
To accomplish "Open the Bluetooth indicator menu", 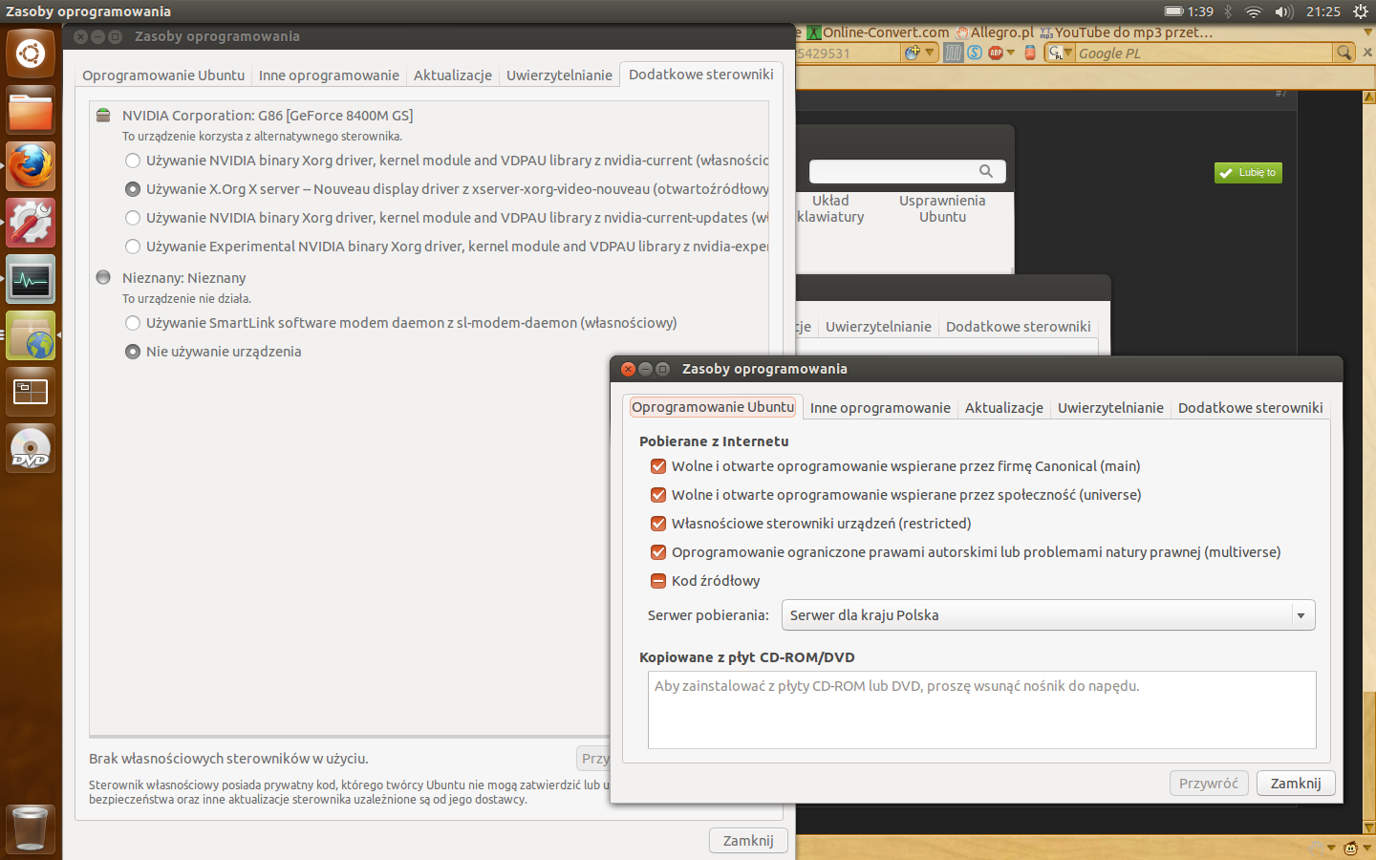I will [1229, 11].
